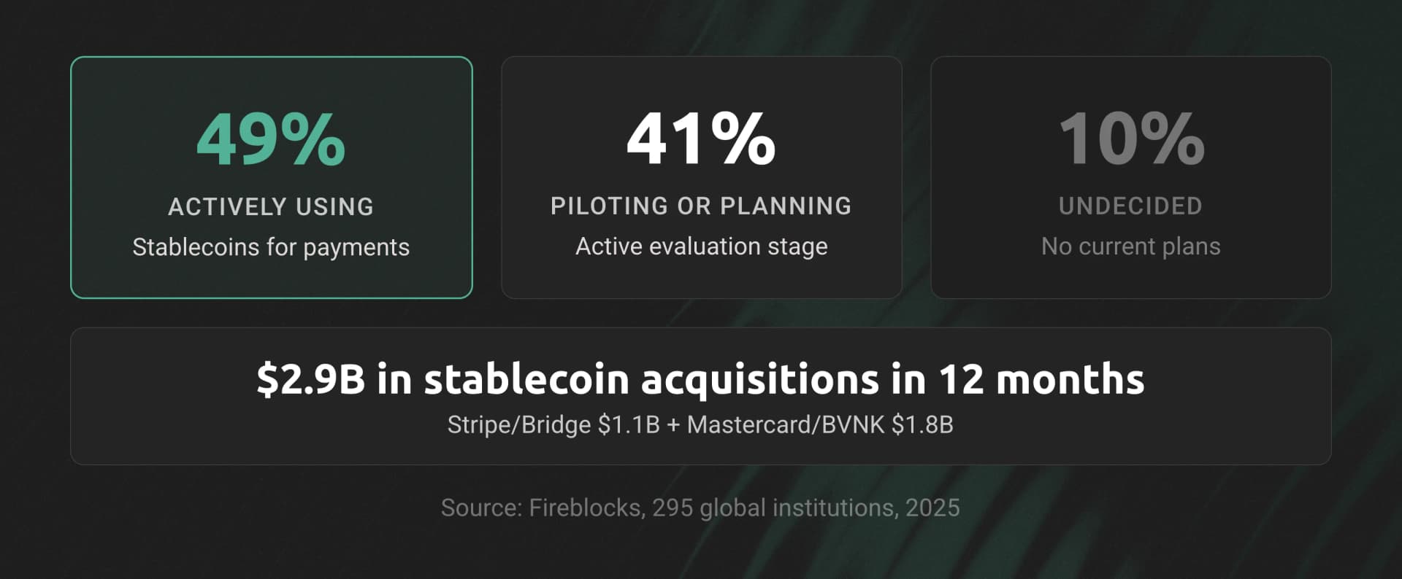
Task: Select the UNDECIDED label
Action: 1130,206
